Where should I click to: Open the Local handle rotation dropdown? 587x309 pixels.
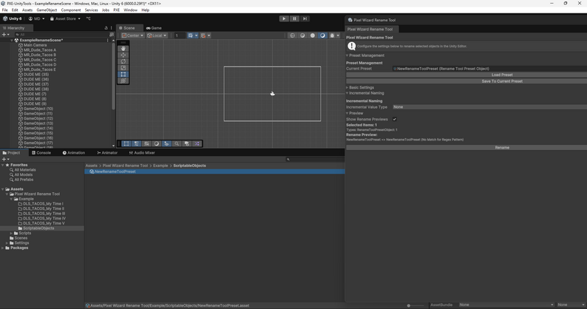coord(157,35)
